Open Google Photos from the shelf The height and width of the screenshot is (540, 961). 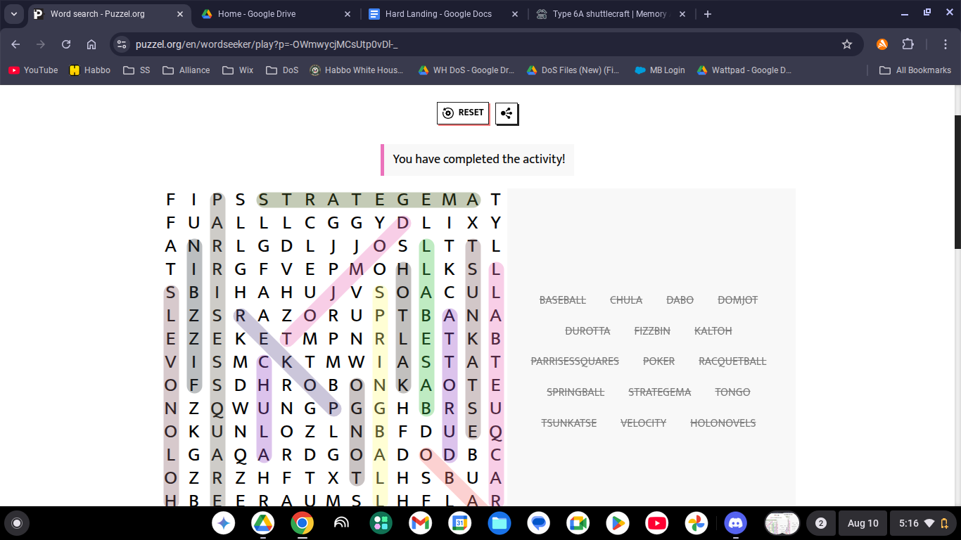pos(696,523)
